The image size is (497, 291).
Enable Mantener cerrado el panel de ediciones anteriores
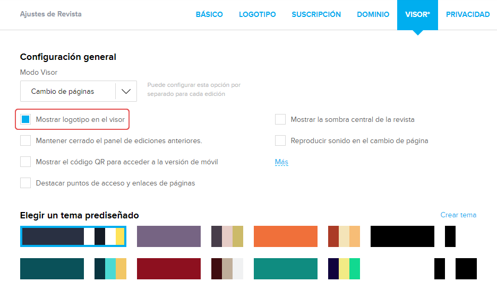tap(25, 140)
